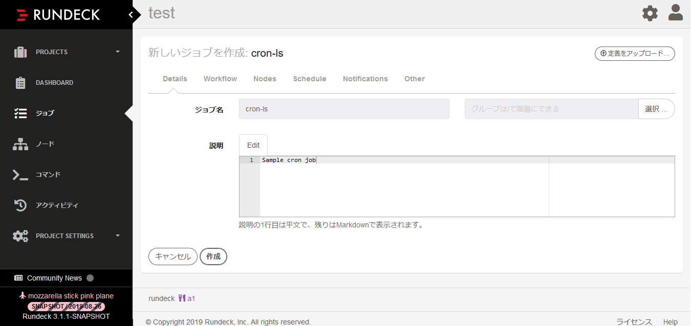Switch to the Workflow tab
691x326 pixels.
pos(220,79)
